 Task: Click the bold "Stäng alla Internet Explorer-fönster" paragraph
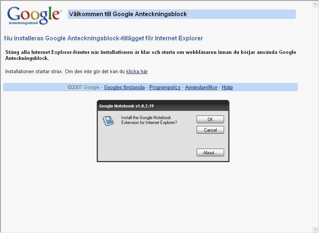tap(150, 55)
